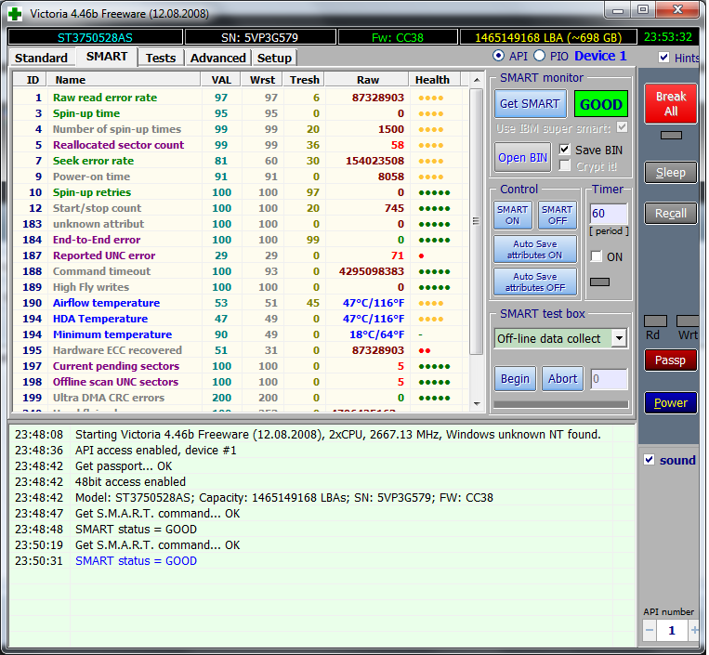This screenshot has width=709, height=655.
Task: Click the Sleep button
Action: 671,172
